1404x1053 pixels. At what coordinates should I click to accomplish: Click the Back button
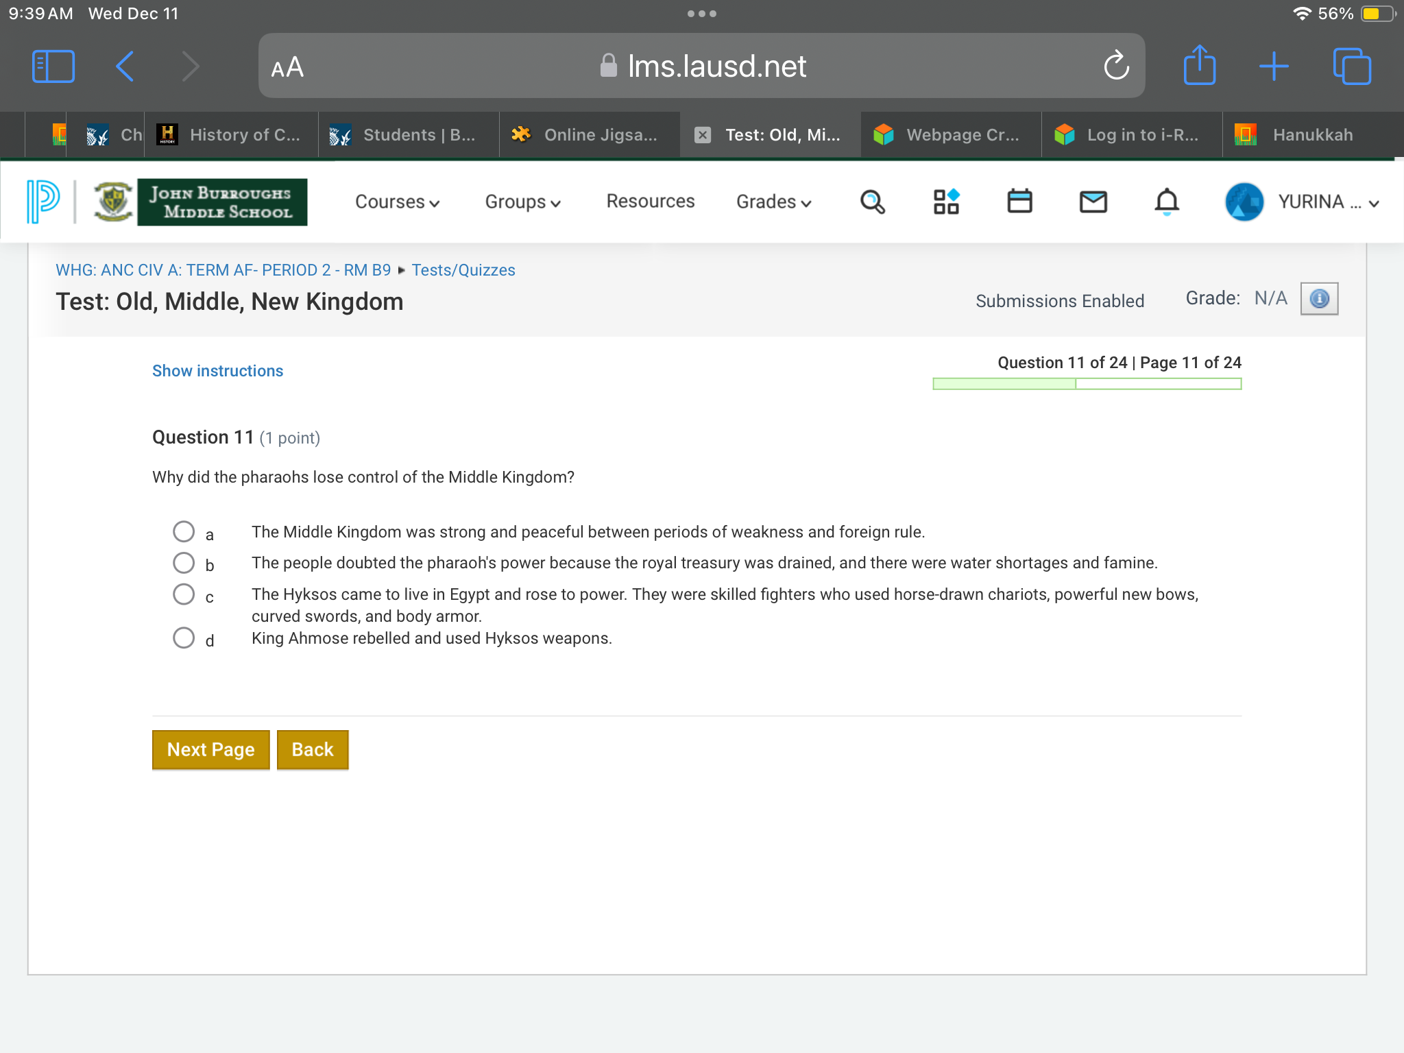pyautogui.click(x=313, y=749)
